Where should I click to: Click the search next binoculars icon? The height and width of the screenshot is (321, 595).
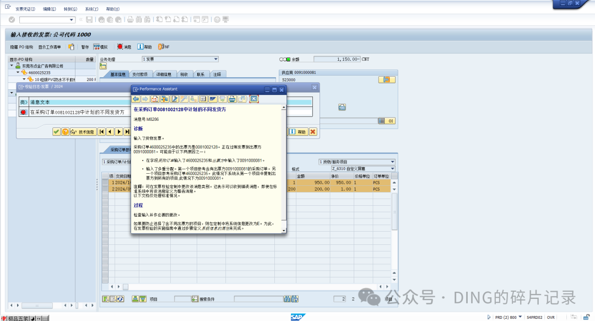295,299
